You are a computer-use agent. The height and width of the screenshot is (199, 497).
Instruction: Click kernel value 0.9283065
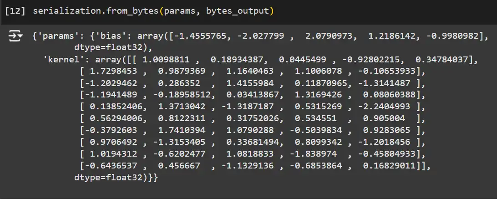(387, 130)
